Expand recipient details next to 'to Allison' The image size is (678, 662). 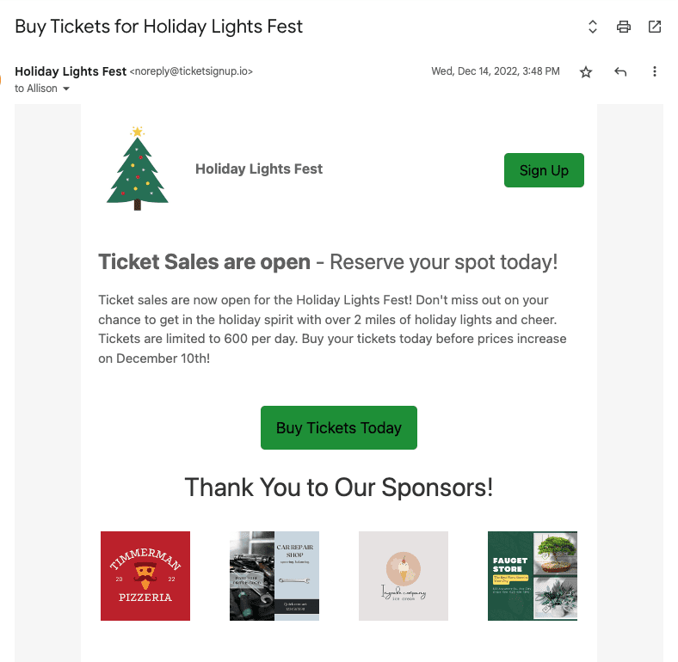tap(66, 89)
